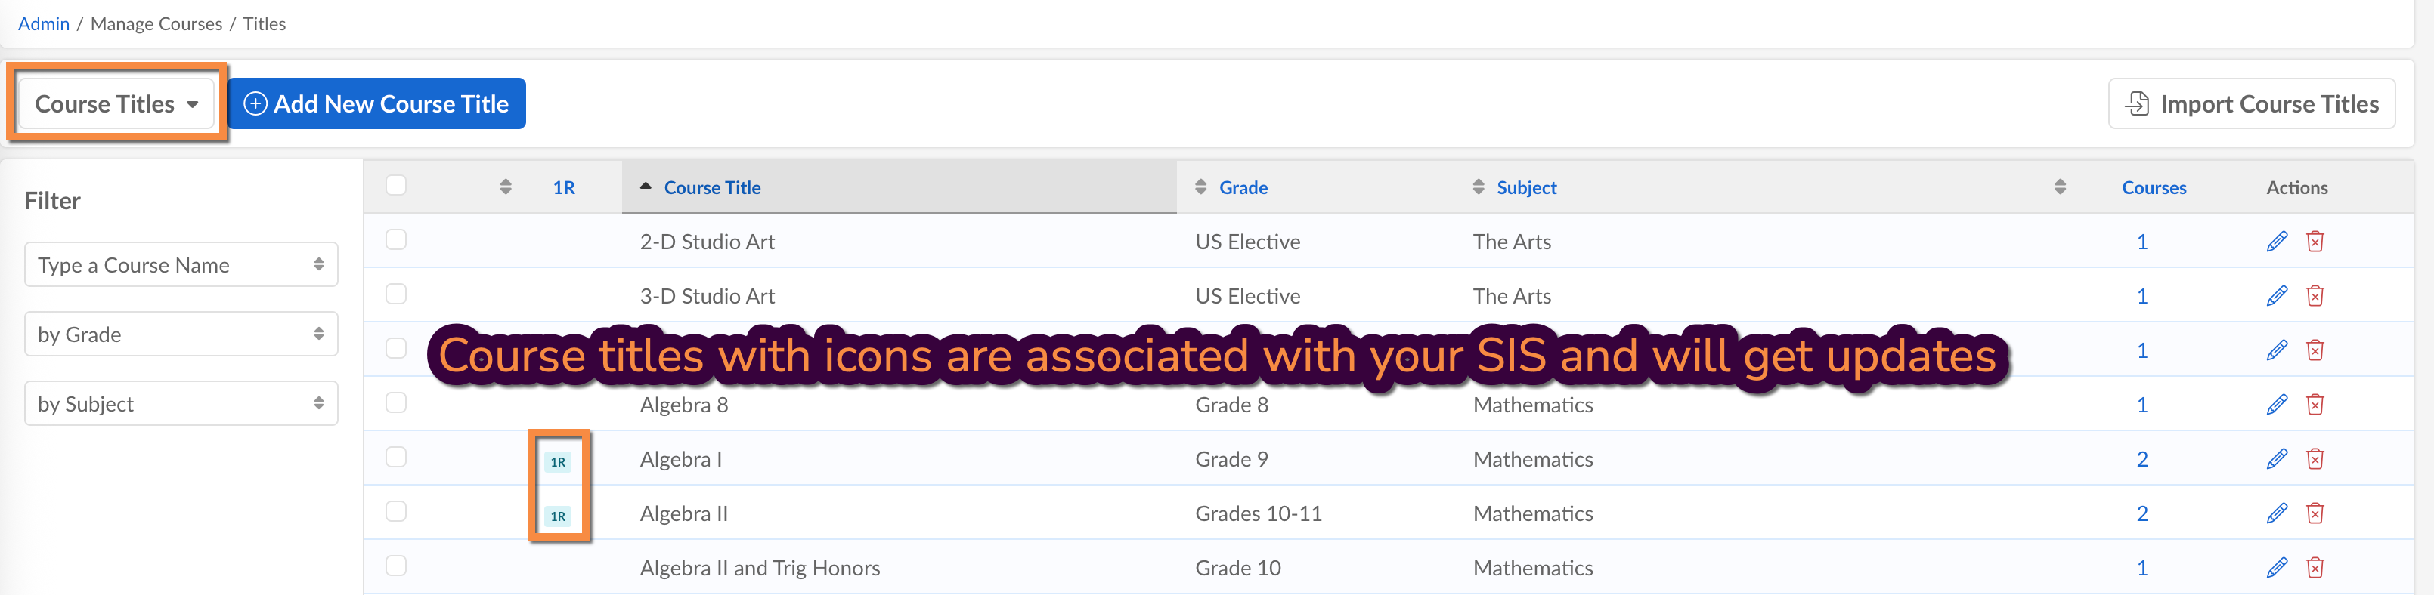Tick the checkbox for Algebra I
2434x595 pixels.
tap(396, 457)
